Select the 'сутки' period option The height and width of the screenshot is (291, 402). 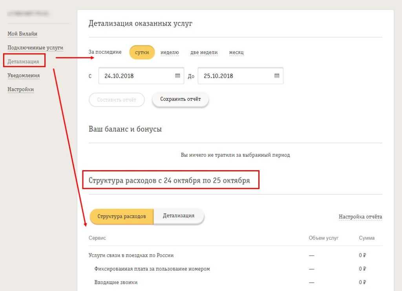pyautogui.click(x=142, y=52)
